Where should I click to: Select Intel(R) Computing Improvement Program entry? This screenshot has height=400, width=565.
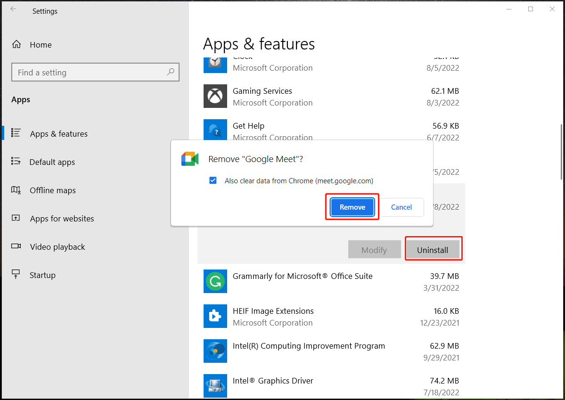[x=331, y=352]
